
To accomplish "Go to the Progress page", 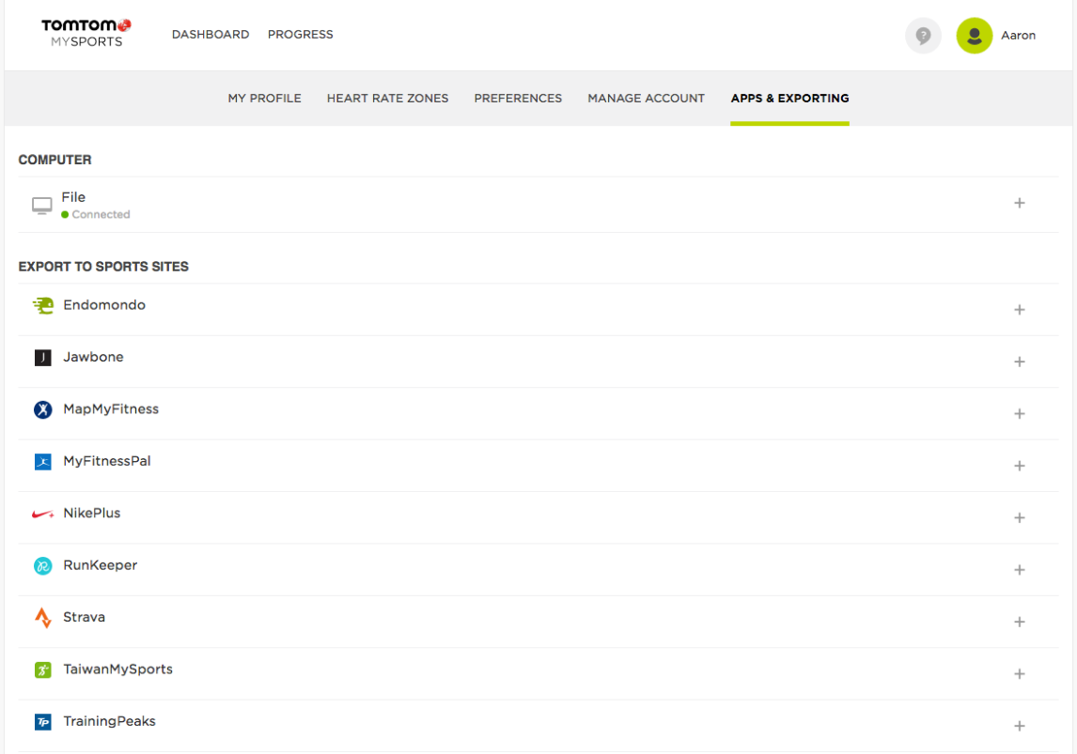I will tap(300, 35).
